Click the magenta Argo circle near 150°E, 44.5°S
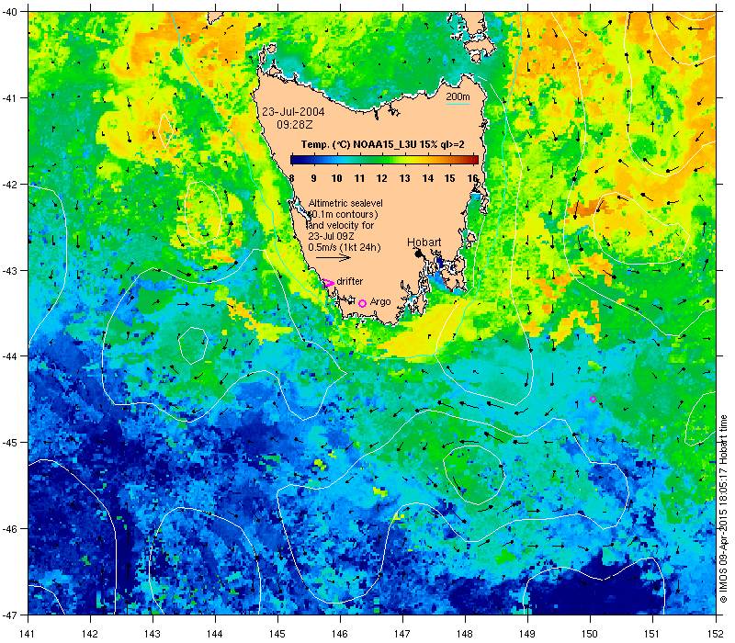 (x=593, y=400)
